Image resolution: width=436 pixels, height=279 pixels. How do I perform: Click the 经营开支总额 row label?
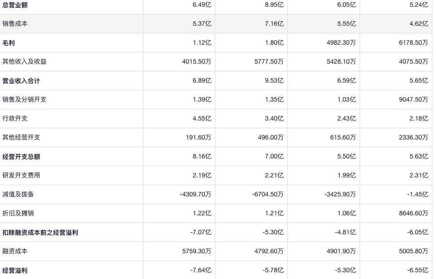21,156
